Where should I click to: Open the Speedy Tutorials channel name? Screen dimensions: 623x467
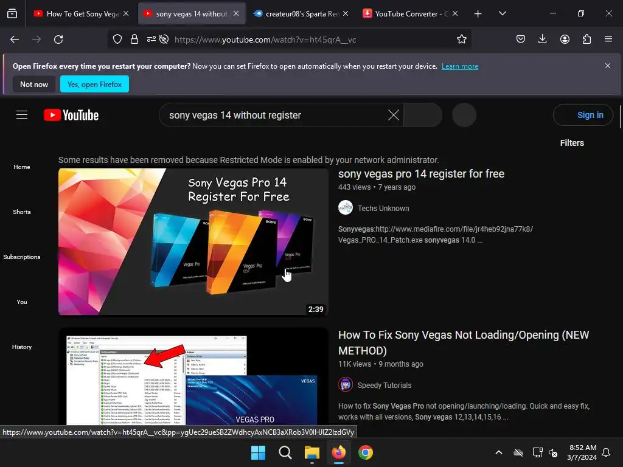pyautogui.click(x=385, y=385)
